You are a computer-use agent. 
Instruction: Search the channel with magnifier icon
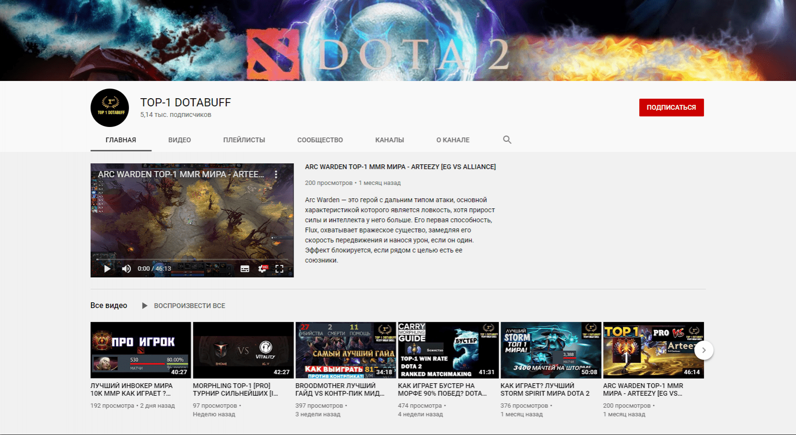pos(507,140)
